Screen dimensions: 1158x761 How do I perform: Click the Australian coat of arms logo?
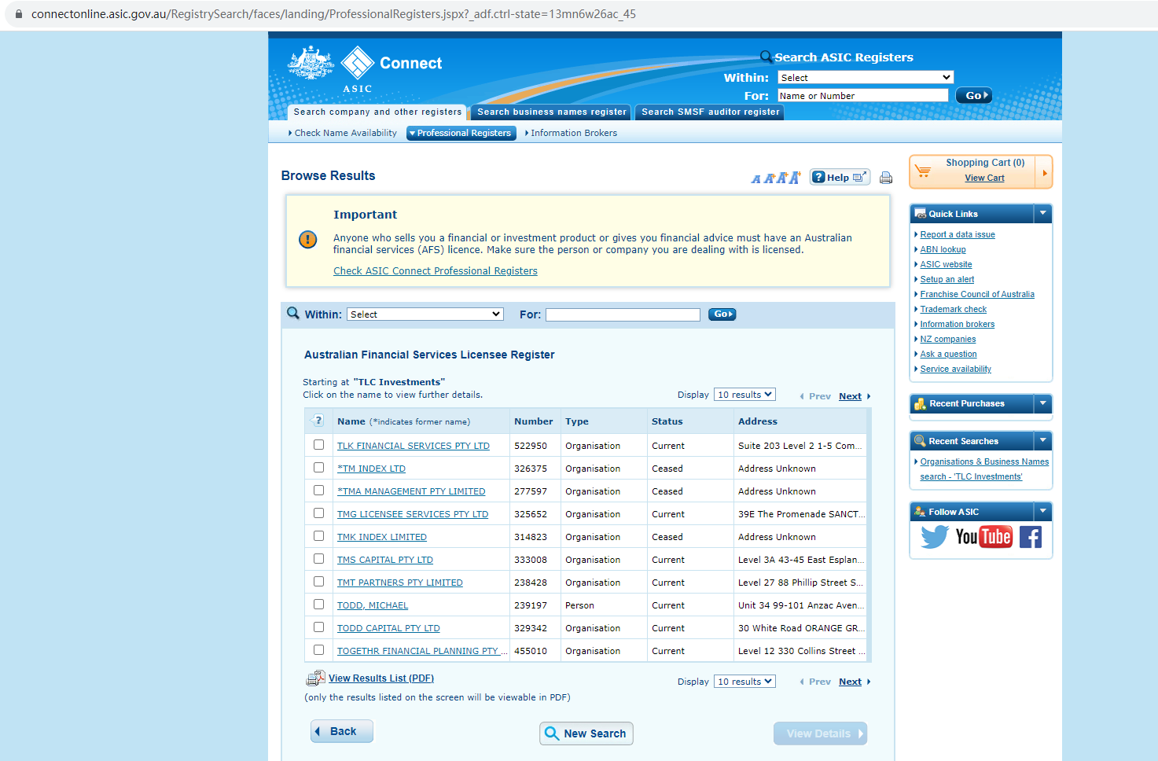tap(311, 63)
